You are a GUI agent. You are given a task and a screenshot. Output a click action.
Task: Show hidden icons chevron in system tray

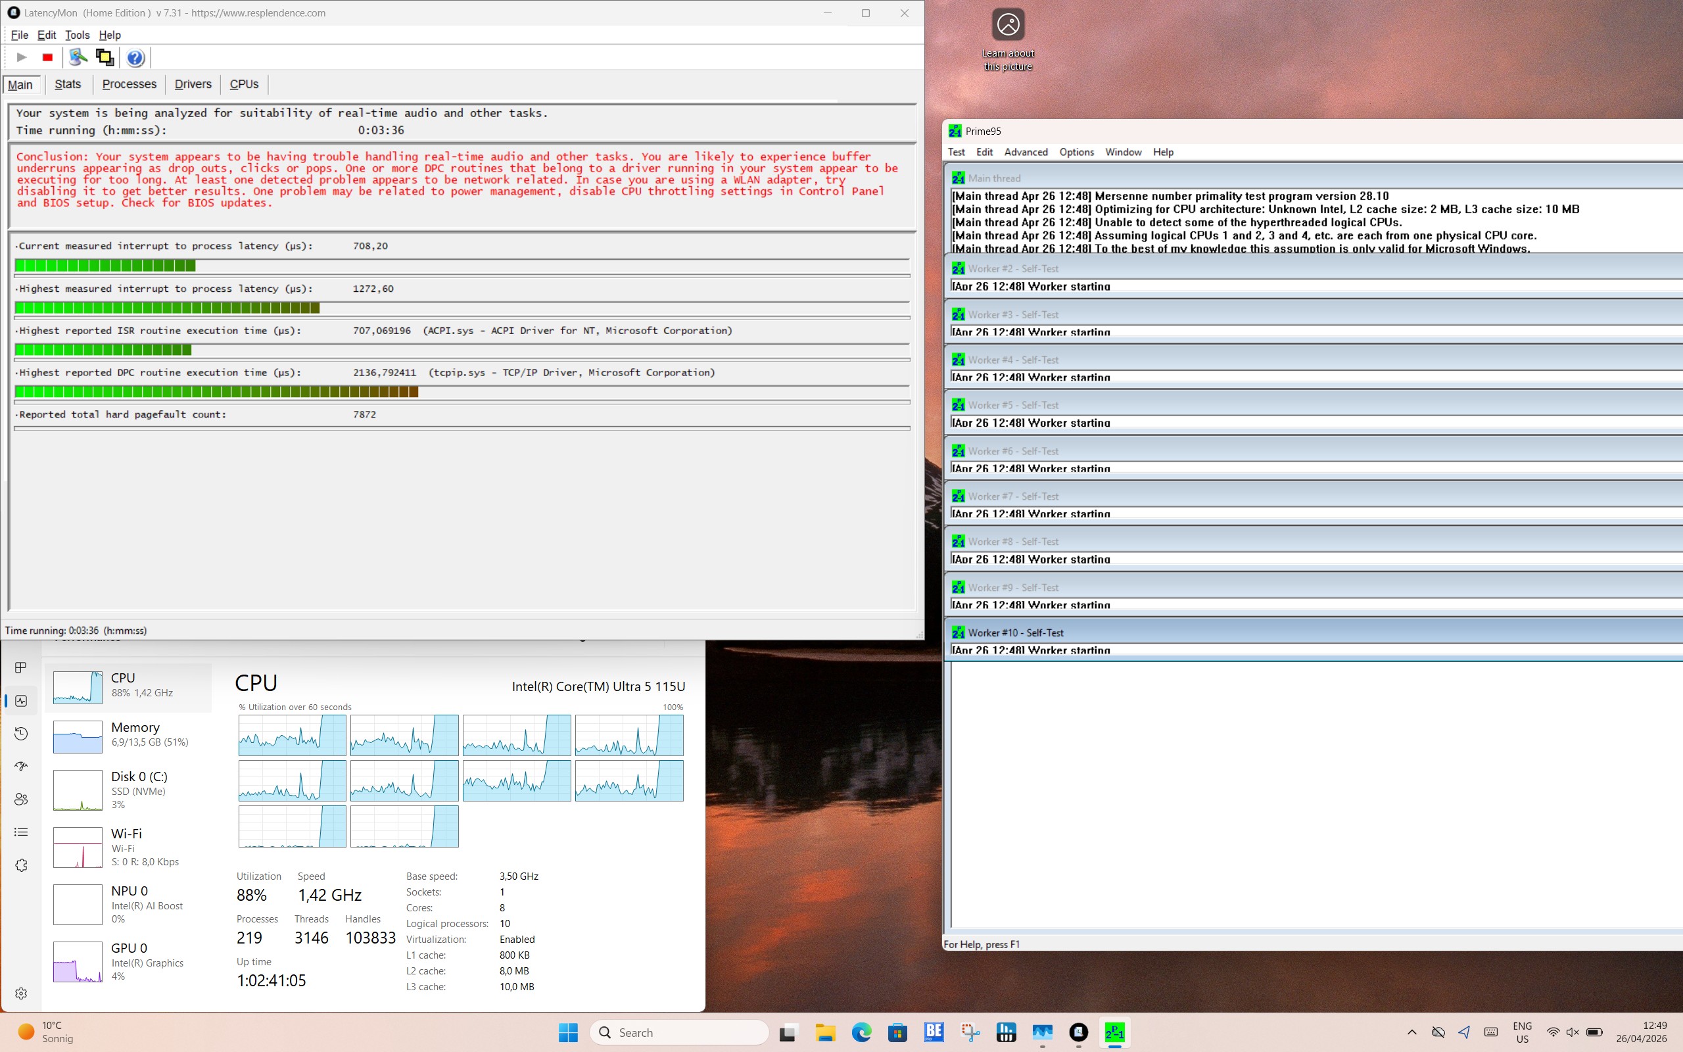coord(1411,1032)
